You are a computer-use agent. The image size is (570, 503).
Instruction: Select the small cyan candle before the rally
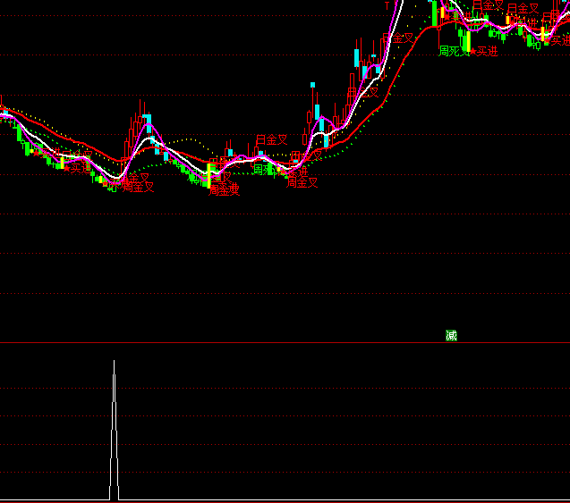pos(313,87)
